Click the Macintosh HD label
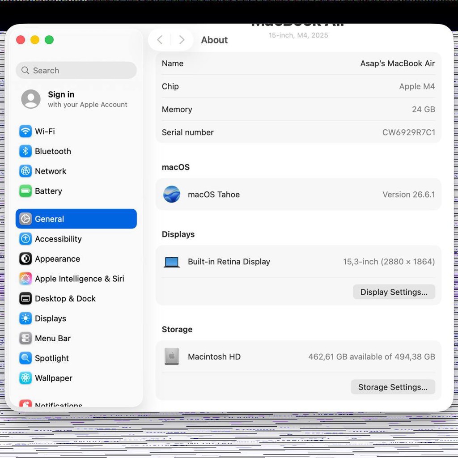 point(214,356)
